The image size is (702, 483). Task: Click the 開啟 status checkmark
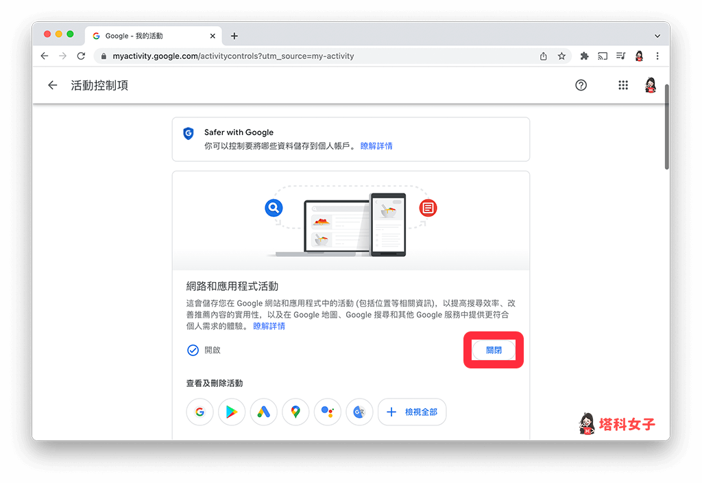(193, 350)
